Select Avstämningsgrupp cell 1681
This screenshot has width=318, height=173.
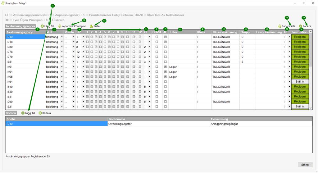25,97
